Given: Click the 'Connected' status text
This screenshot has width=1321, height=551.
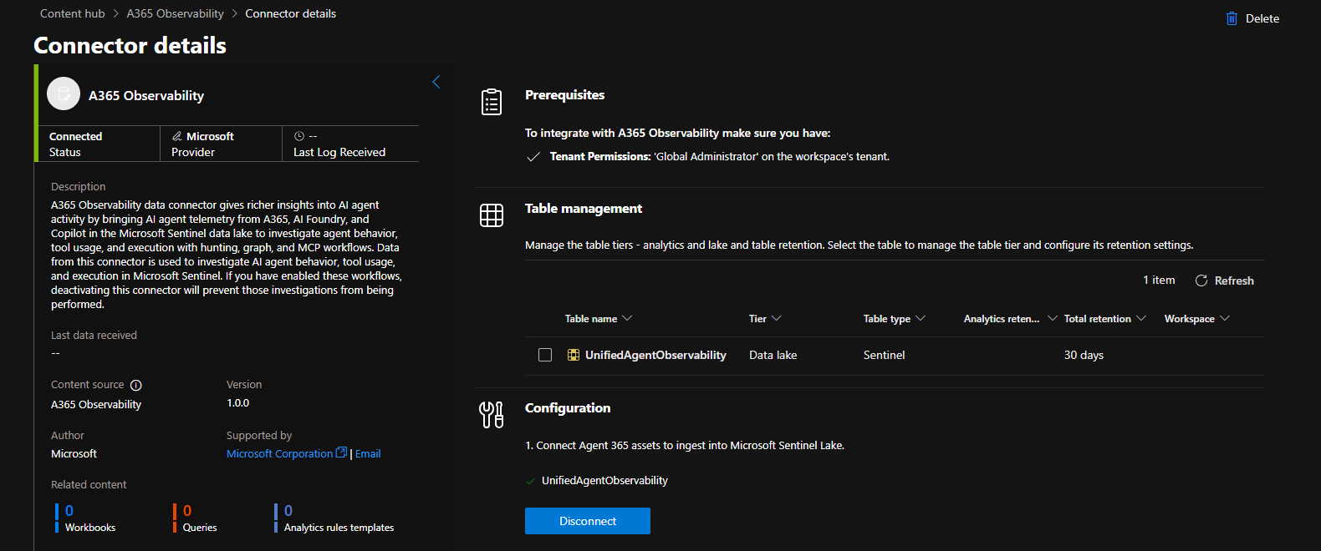Looking at the screenshot, I should [x=75, y=136].
